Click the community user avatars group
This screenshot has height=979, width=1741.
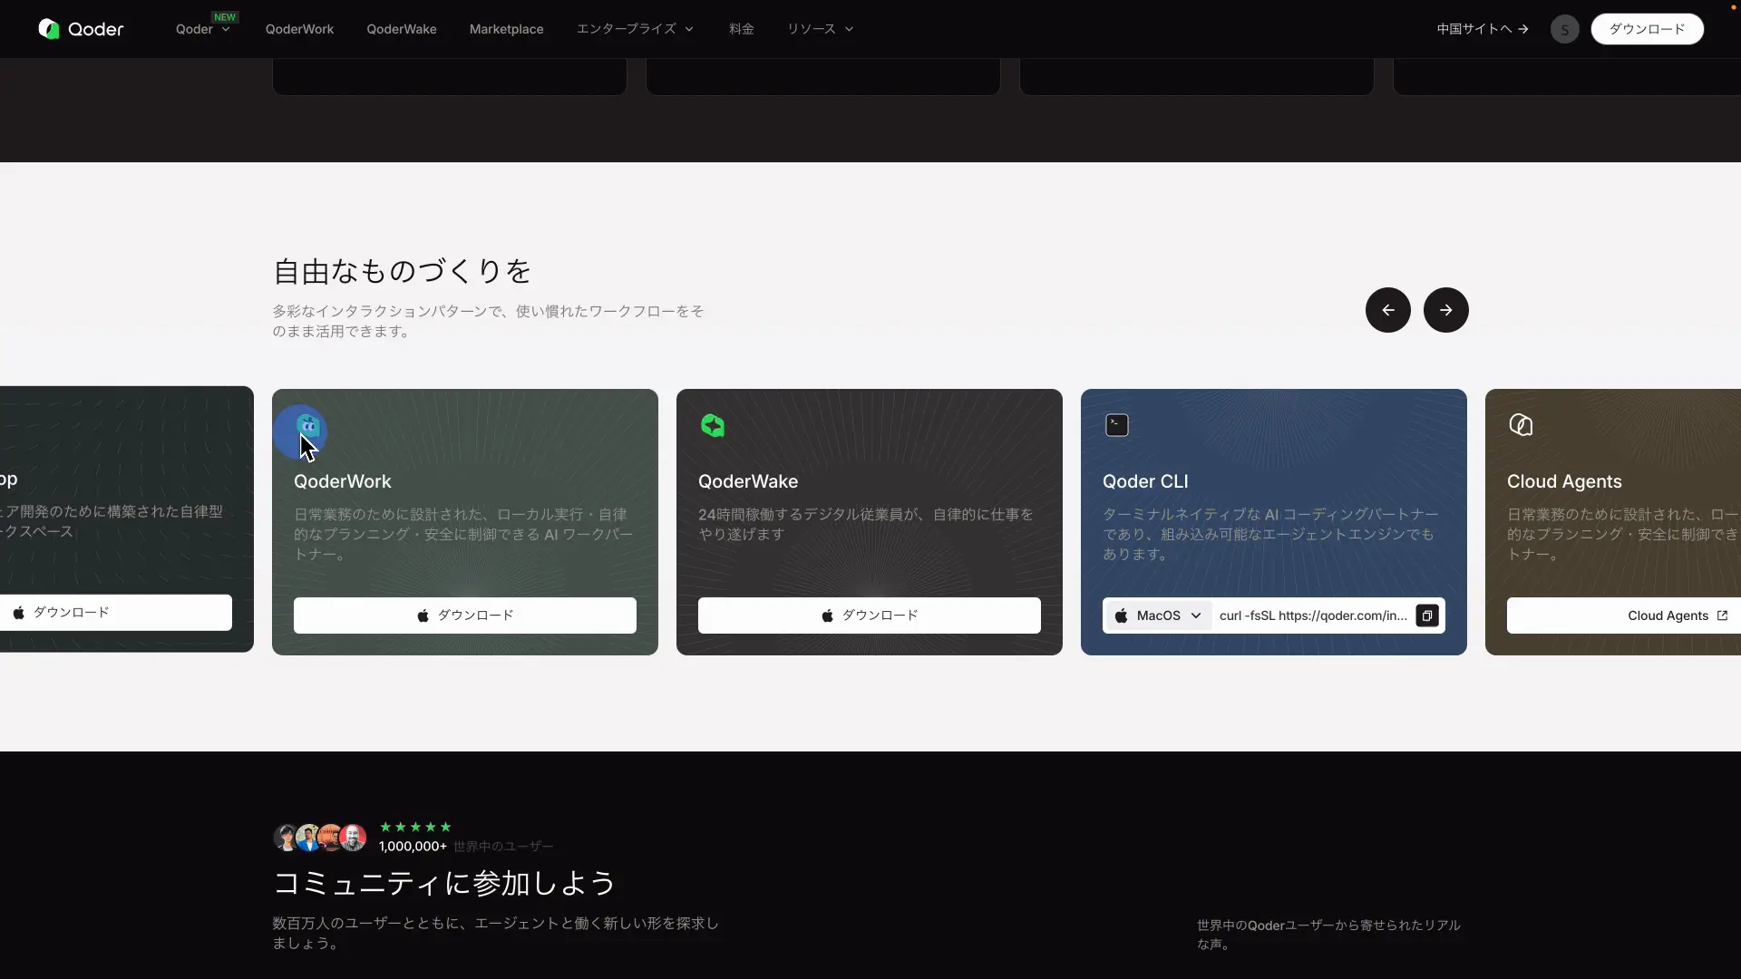[x=320, y=838]
